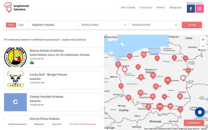This screenshot has height=130, width=208.
Task: Select the map cluster marker 10
Action: pyautogui.click(x=153, y=76)
